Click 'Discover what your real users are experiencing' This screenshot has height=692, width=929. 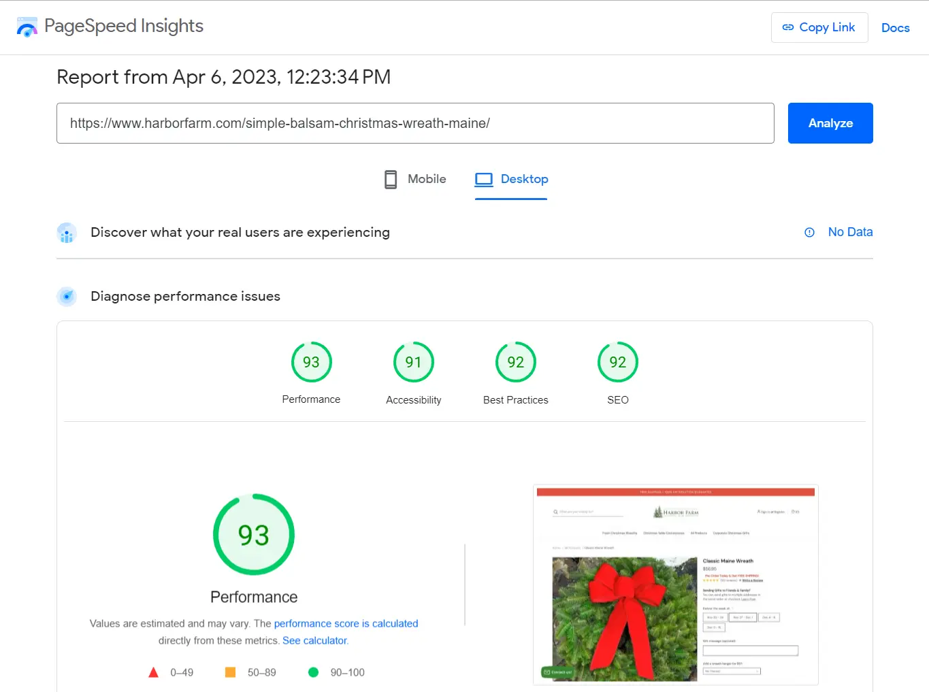(240, 232)
